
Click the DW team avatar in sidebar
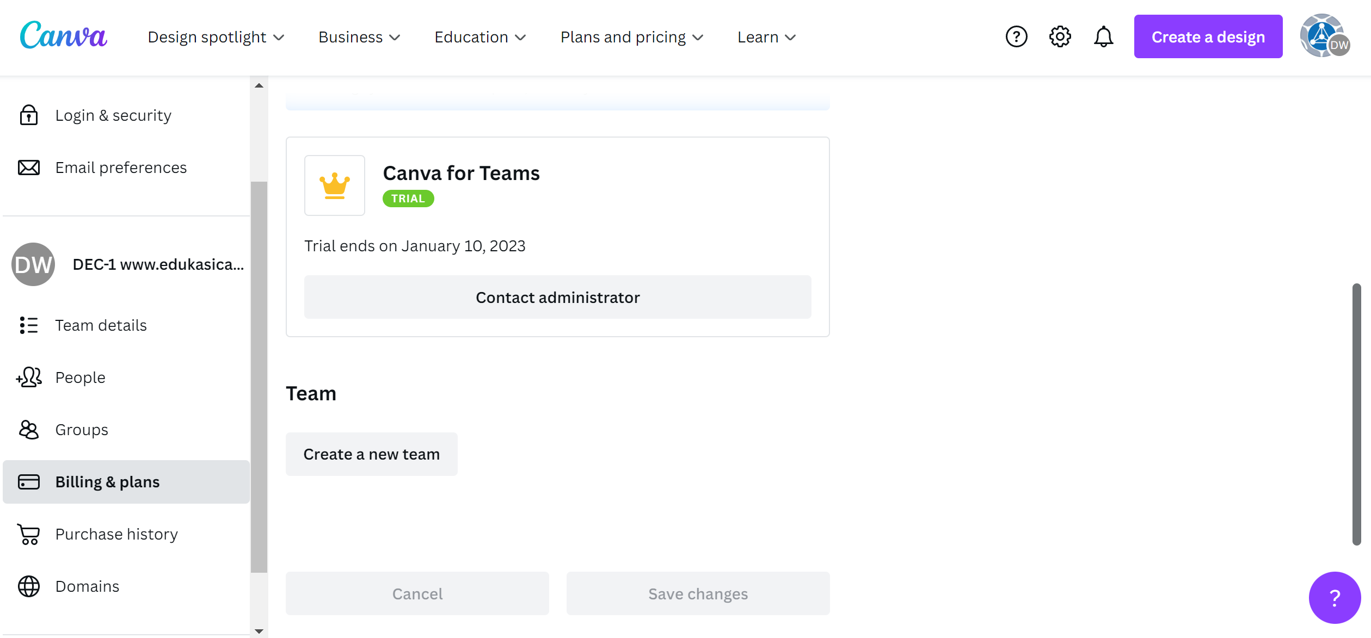(33, 264)
